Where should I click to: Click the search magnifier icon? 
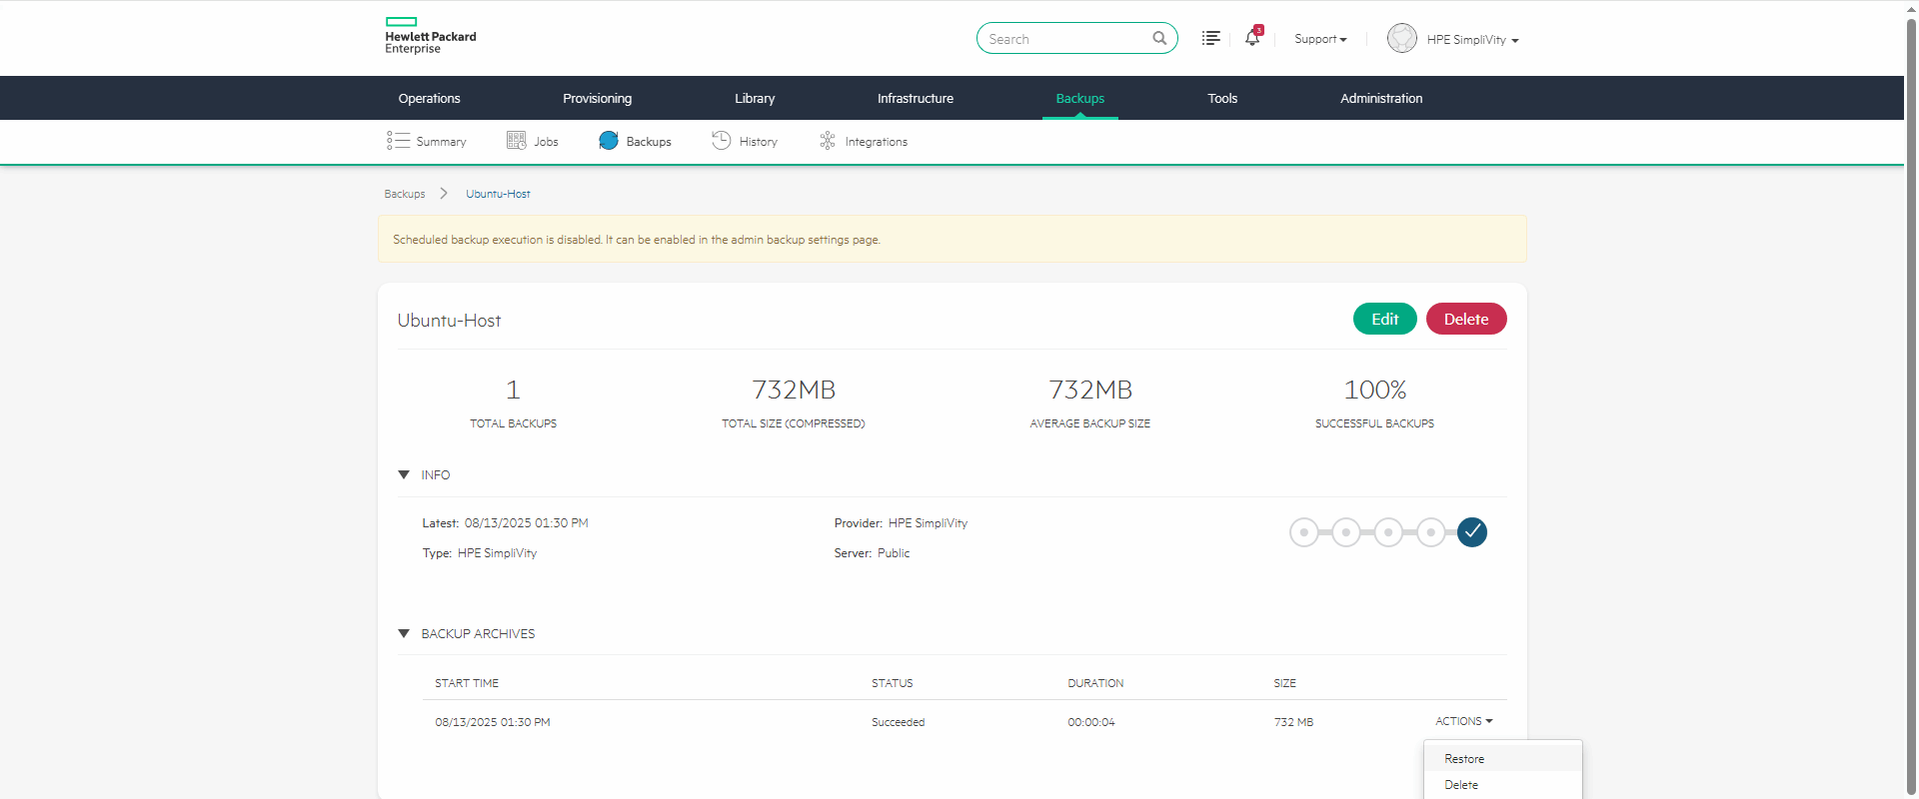1159,38
